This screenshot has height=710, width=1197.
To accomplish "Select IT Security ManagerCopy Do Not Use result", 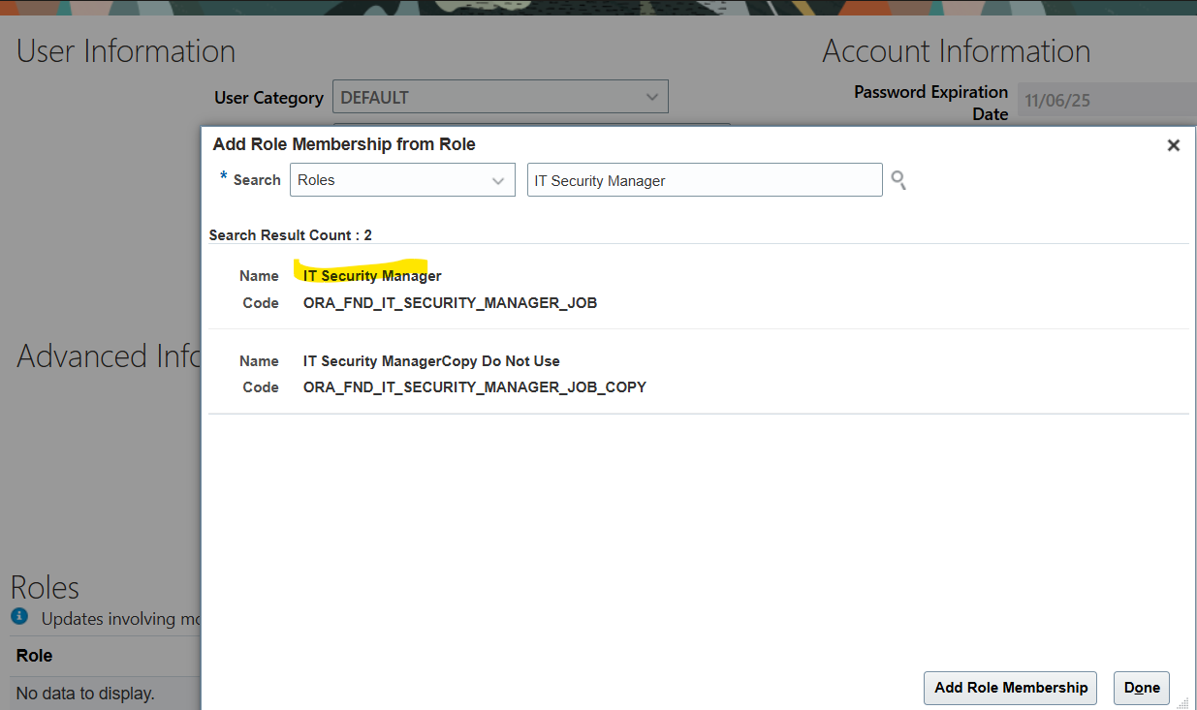I will click(431, 360).
